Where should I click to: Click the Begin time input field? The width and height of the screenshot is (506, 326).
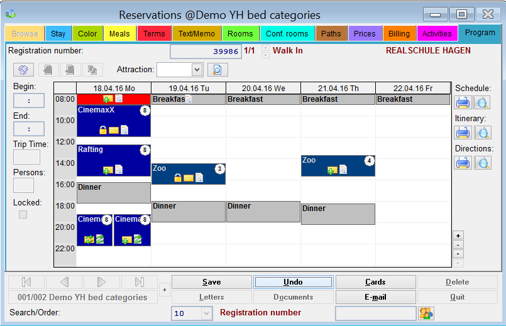[x=29, y=101]
